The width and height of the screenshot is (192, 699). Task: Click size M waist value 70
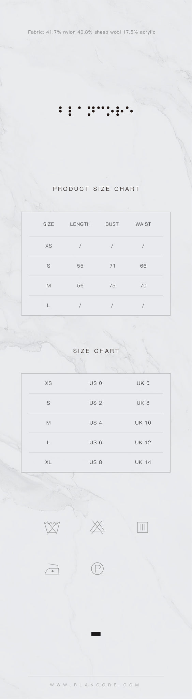click(x=143, y=286)
